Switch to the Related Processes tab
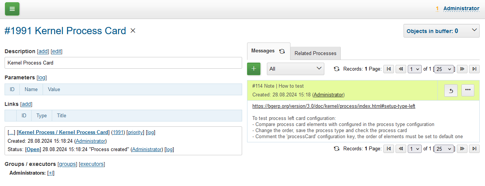 tap(315, 53)
